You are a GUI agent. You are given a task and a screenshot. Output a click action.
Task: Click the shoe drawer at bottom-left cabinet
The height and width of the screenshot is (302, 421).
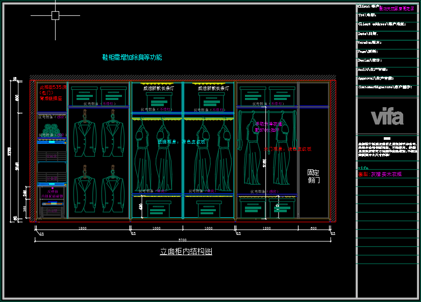52,209
